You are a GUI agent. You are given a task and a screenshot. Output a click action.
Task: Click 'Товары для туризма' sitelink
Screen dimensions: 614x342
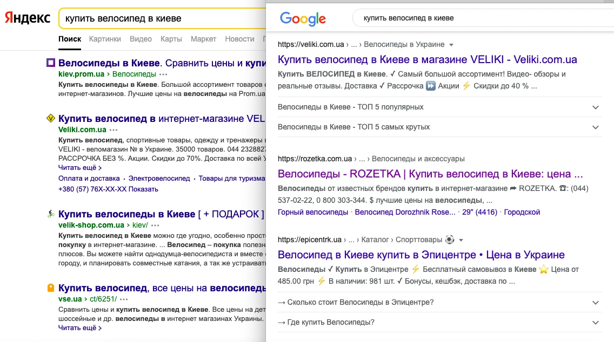coord(232,179)
